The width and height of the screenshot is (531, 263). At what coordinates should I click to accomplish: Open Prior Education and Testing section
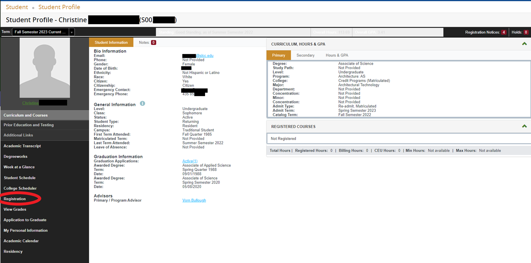tap(29, 125)
